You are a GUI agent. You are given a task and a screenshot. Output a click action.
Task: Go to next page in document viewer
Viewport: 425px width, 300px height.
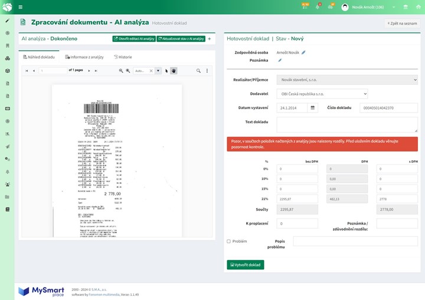click(x=89, y=71)
